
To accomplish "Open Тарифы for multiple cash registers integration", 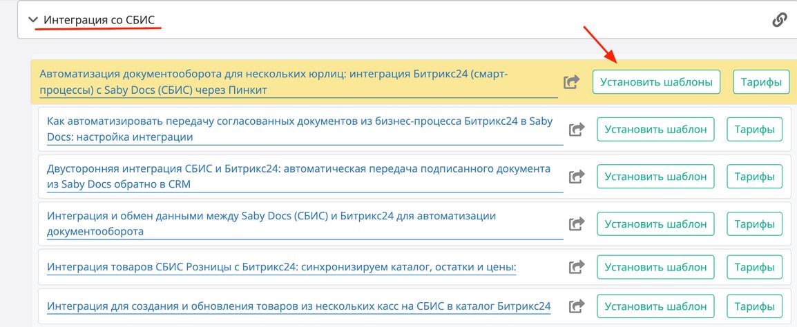I will 754,306.
